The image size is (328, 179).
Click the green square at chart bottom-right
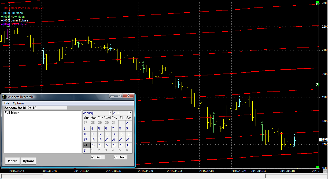pos(318,167)
